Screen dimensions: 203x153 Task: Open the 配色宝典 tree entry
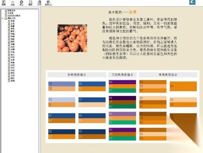point(11,11)
